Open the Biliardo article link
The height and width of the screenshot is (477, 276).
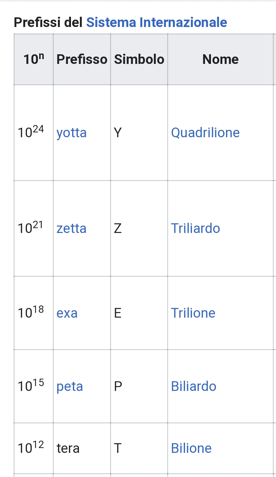point(194,386)
